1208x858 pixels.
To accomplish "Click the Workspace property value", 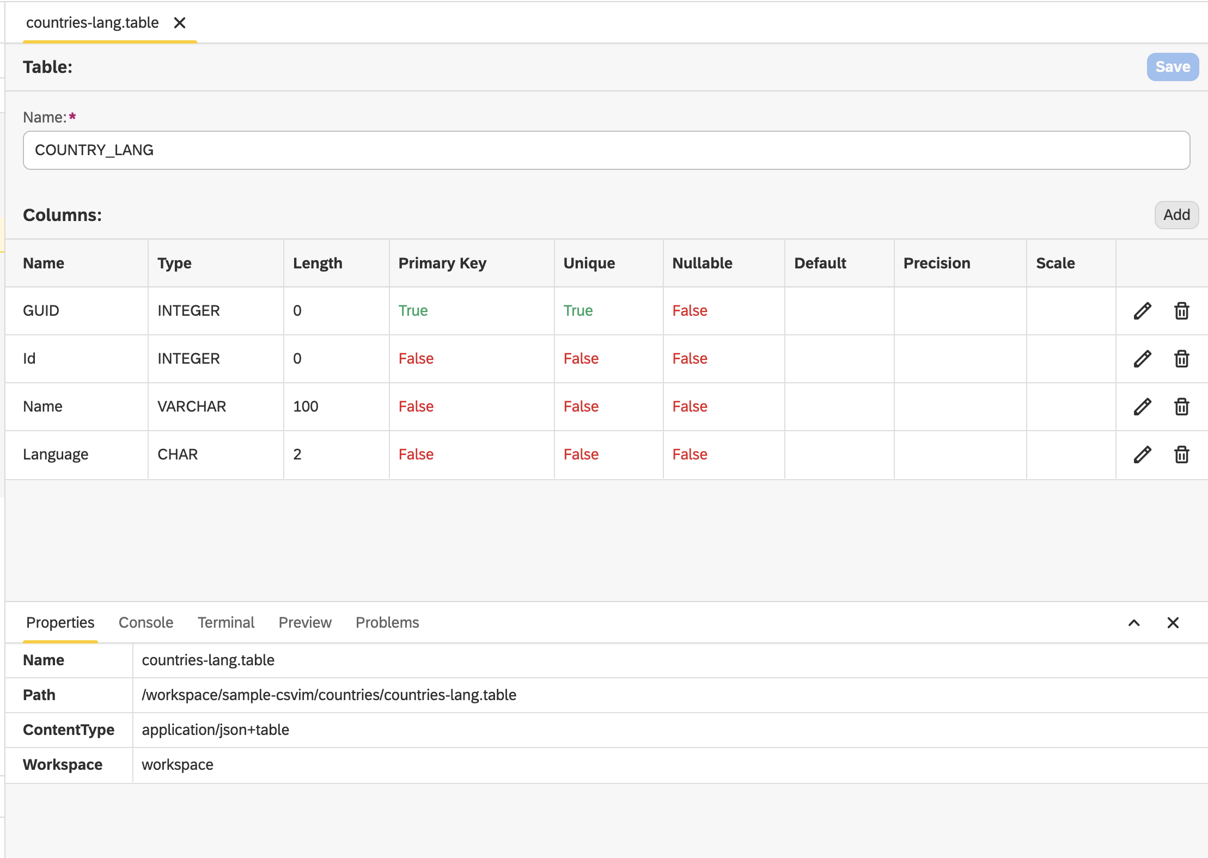I will (x=178, y=765).
